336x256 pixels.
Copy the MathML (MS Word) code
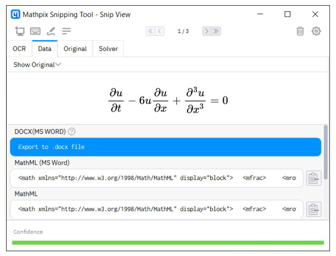tap(313, 178)
